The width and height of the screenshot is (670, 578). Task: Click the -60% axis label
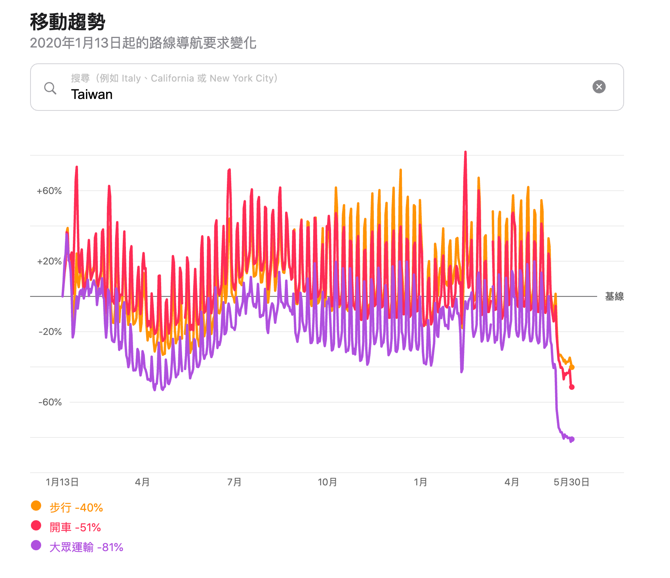[50, 402]
